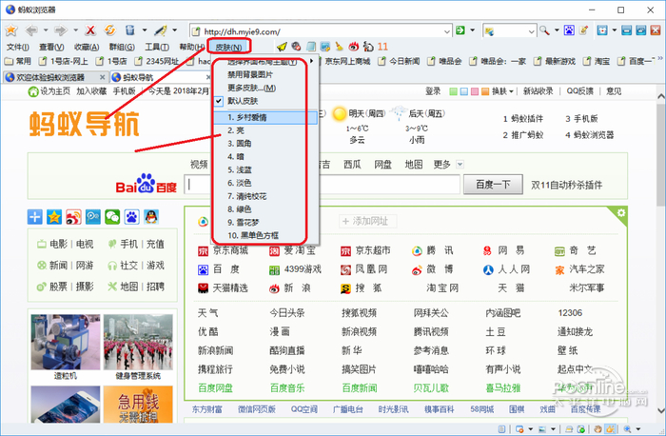
Task: Go back with the left arrow icon
Action: click(31, 30)
